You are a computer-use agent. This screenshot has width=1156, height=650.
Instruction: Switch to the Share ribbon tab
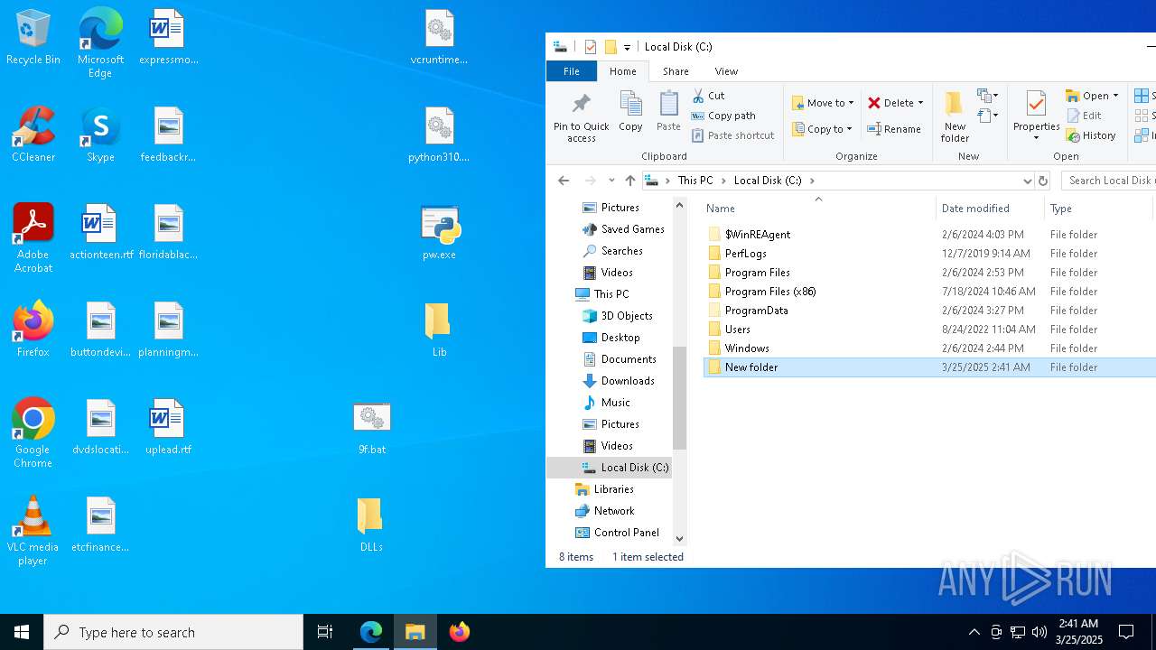676,71
